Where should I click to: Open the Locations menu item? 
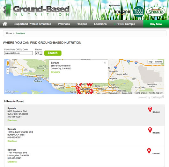coord(100,24)
